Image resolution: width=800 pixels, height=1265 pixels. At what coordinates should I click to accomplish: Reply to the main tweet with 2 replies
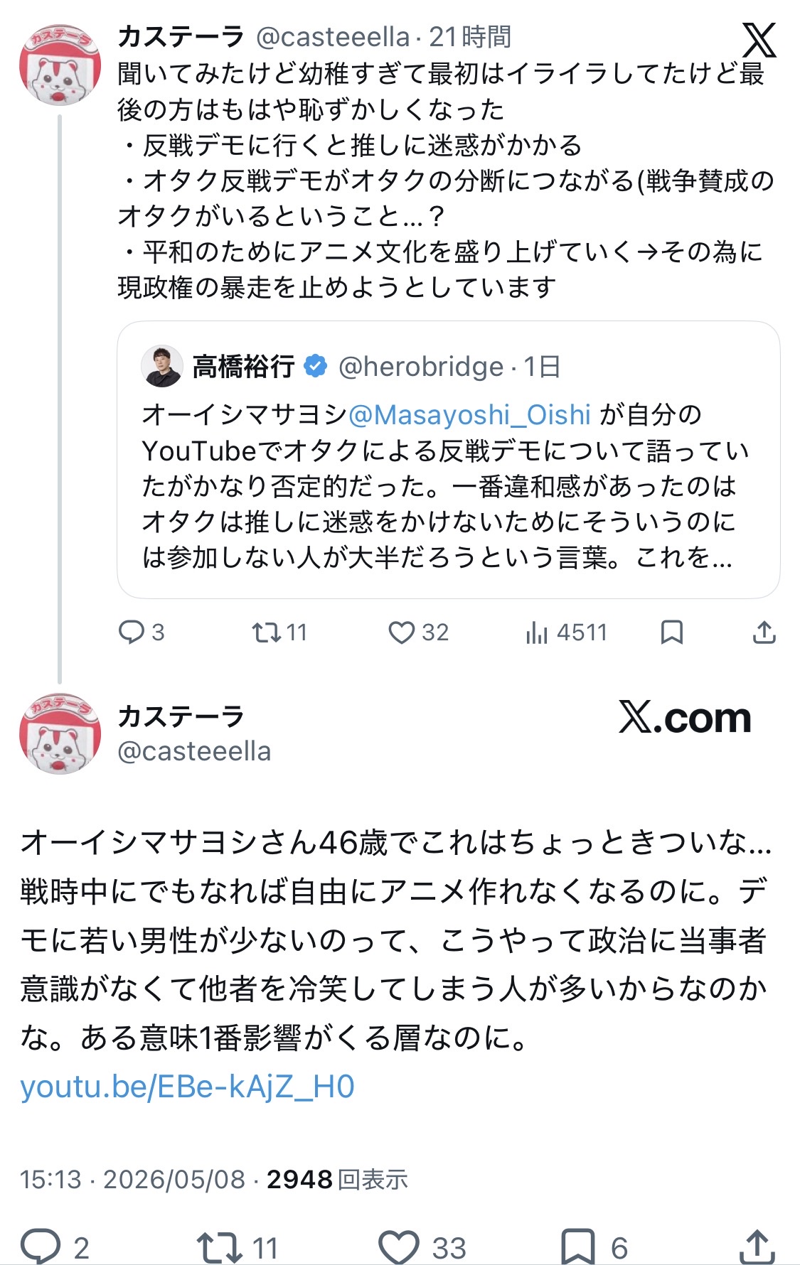(55, 1247)
